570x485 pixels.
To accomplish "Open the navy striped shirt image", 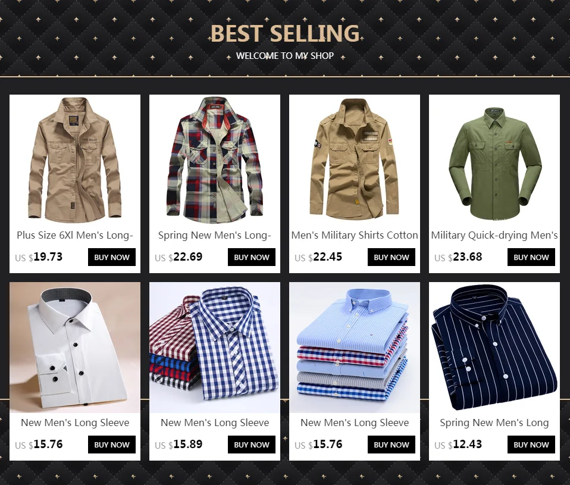I will point(494,348).
